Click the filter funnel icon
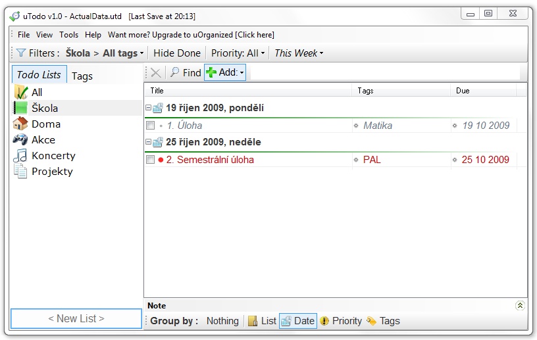Screen dimensions: 537x340 coord(21,53)
